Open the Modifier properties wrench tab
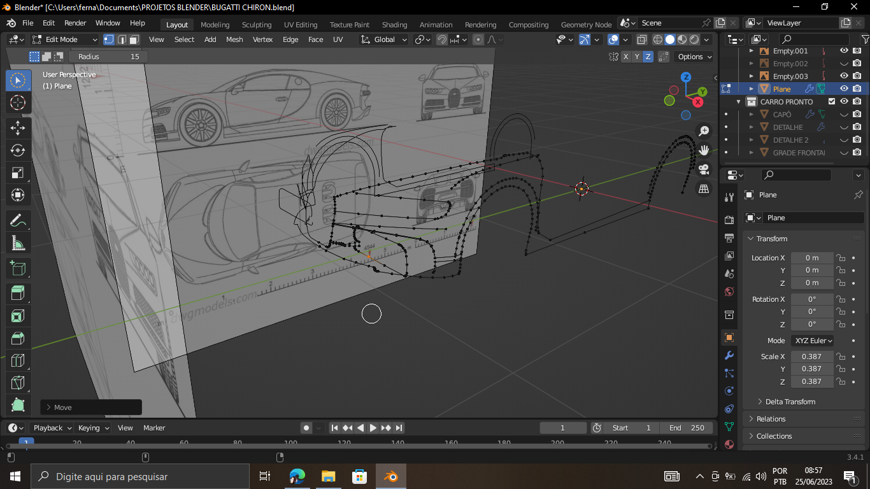Image resolution: width=870 pixels, height=489 pixels. click(729, 355)
